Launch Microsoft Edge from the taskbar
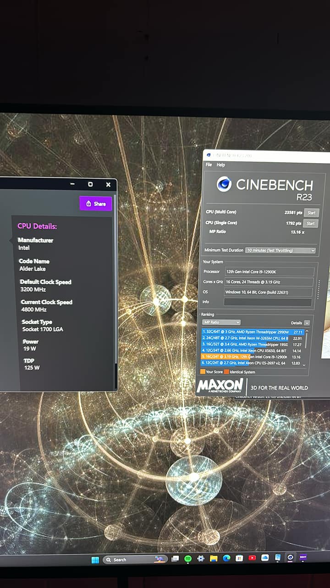 226,559
